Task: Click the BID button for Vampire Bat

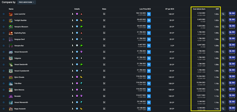Action: (232, 45)
